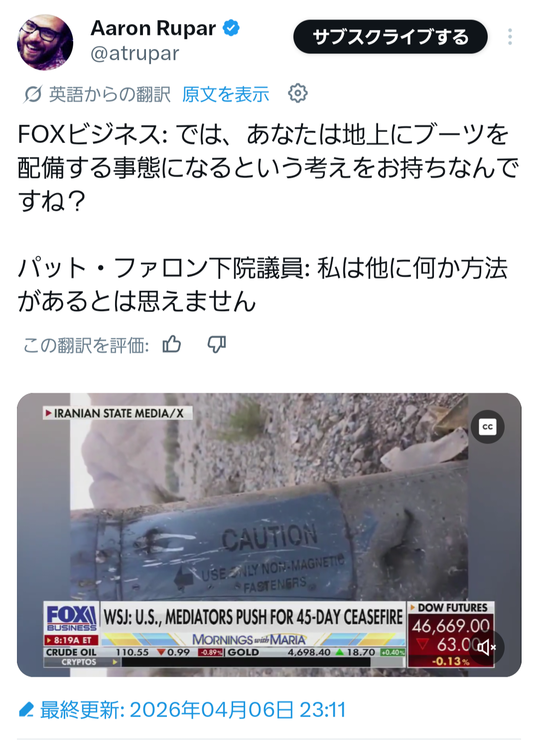Open the three-dot more options menu
Image resolution: width=538 pixels, height=740 pixels.
click(x=510, y=37)
